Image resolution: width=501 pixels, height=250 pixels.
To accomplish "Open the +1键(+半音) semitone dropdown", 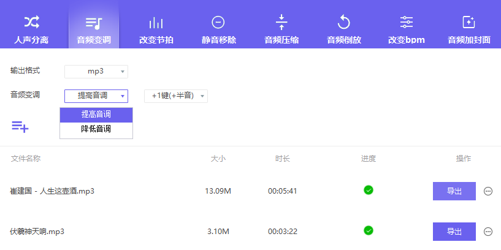I will [x=176, y=96].
